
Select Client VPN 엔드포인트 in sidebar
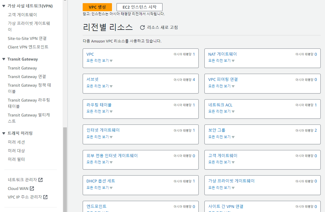tap(28, 47)
